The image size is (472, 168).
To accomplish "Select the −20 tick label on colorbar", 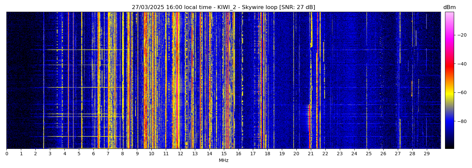I will click(x=462, y=35).
